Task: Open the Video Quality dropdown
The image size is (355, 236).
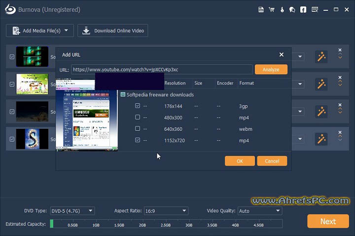Action: pyautogui.click(x=260, y=211)
